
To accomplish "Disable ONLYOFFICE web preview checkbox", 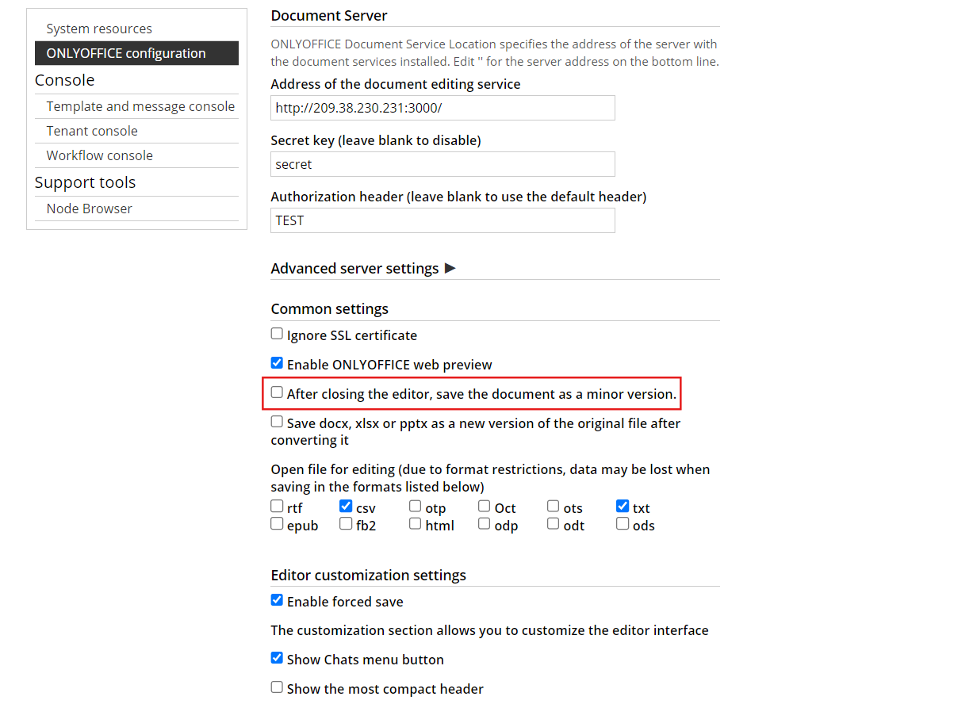I will pos(277,364).
